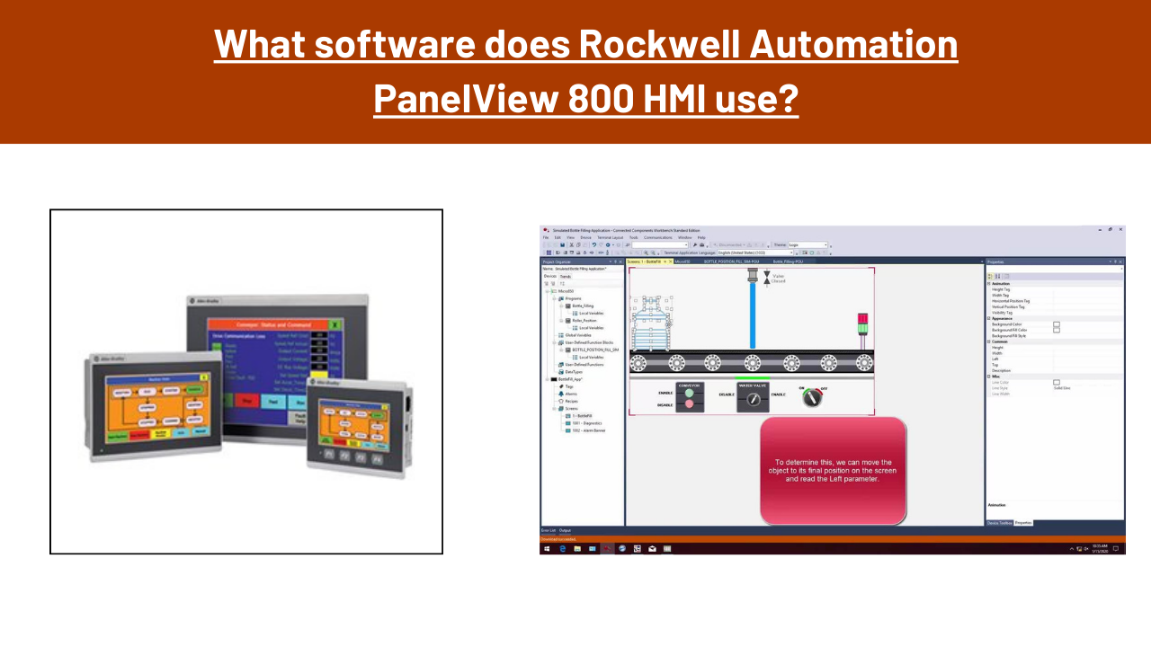This screenshot has height=647, width=1151.
Task: Collapse the Programs tree node
Action: point(554,298)
